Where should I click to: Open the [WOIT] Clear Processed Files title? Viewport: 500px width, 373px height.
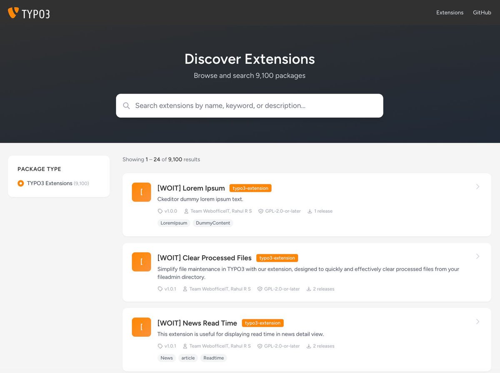[205, 258]
